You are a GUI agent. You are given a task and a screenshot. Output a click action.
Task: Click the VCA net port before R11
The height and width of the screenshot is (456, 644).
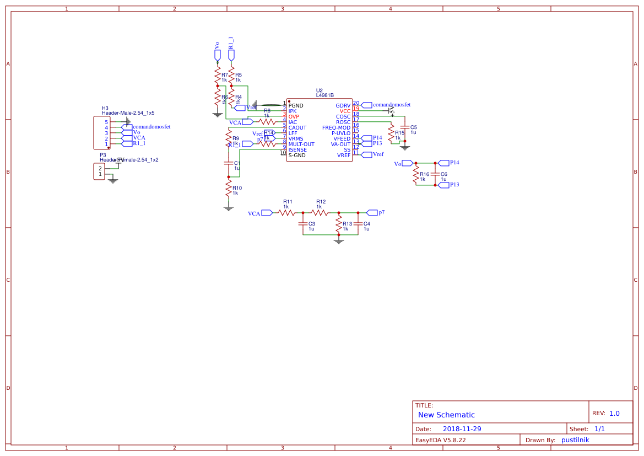(267, 213)
